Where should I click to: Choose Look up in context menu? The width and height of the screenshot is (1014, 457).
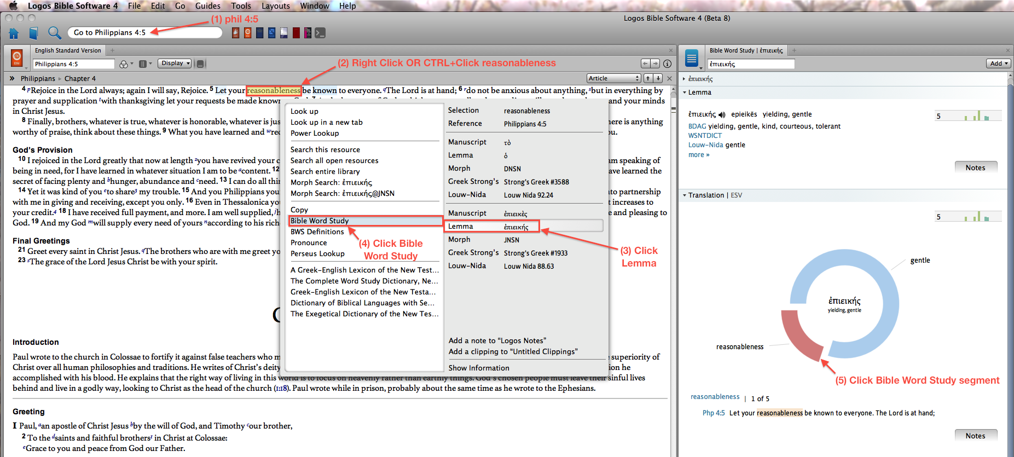(x=304, y=111)
